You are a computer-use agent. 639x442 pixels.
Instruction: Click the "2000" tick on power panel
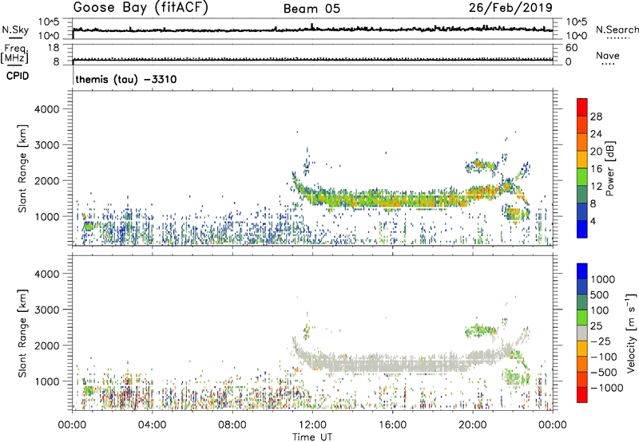tap(47, 180)
